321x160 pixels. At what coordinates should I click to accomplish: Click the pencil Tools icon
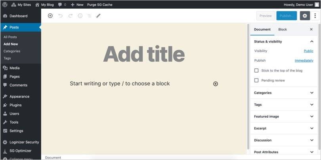99,16
